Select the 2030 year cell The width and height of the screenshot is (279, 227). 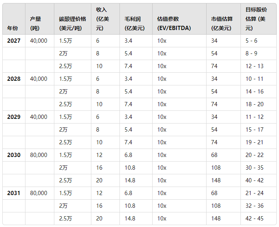pyautogui.click(x=14, y=155)
